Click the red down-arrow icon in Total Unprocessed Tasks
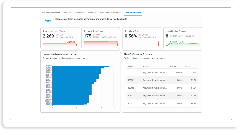Viewport: 240px width, 135px height. coord(57,35)
